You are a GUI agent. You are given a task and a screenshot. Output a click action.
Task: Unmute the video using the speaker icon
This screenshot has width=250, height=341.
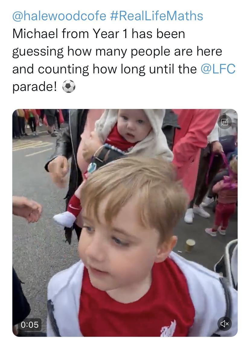[x=225, y=324]
